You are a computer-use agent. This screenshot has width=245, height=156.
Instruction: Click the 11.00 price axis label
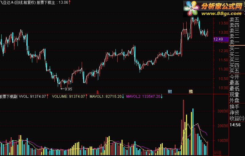(223, 69)
